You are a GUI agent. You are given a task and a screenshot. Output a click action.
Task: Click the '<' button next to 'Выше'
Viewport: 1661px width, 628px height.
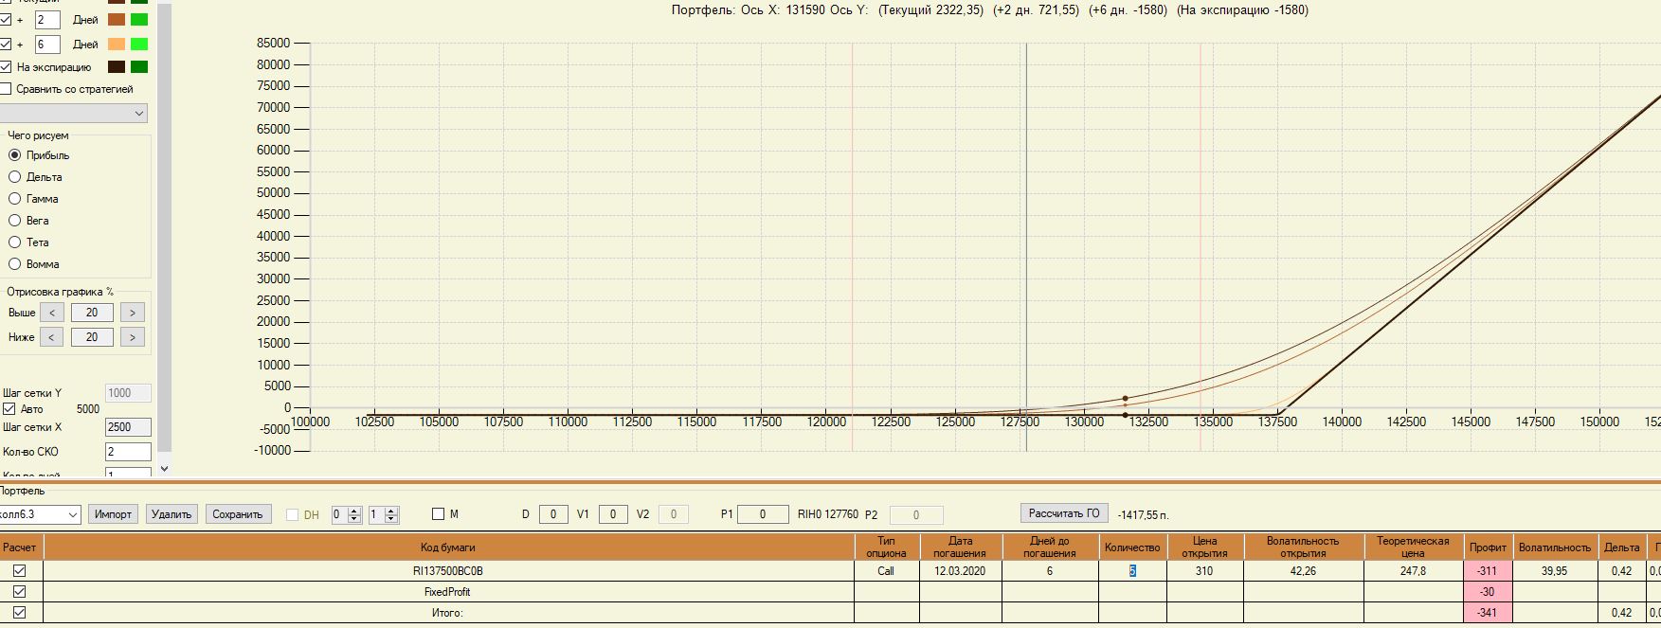coord(52,313)
